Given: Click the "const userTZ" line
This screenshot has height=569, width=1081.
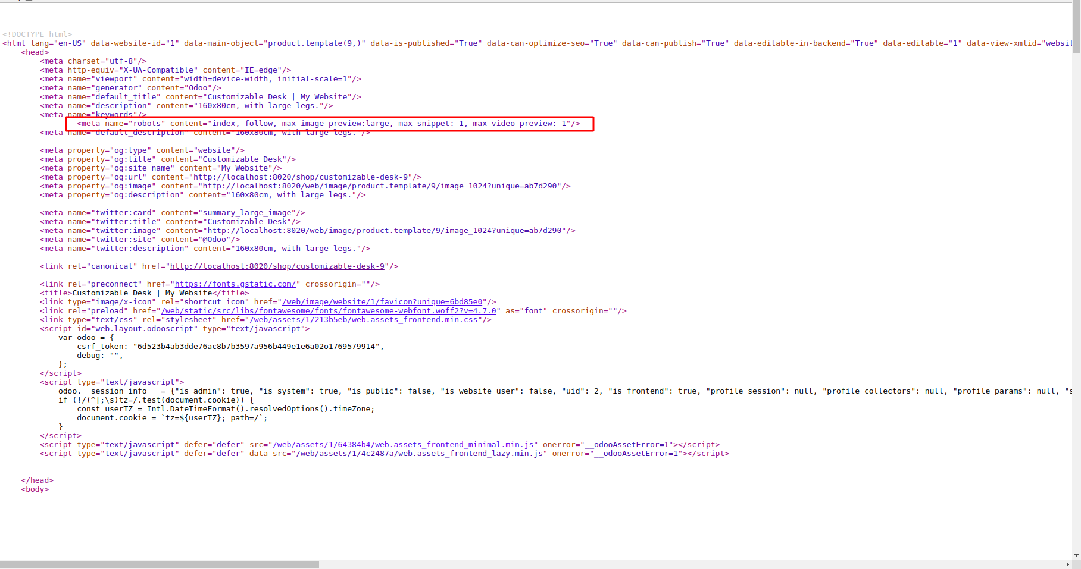Looking at the screenshot, I should (226, 409).
